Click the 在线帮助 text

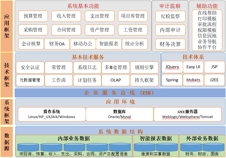(x=207, y=13)
